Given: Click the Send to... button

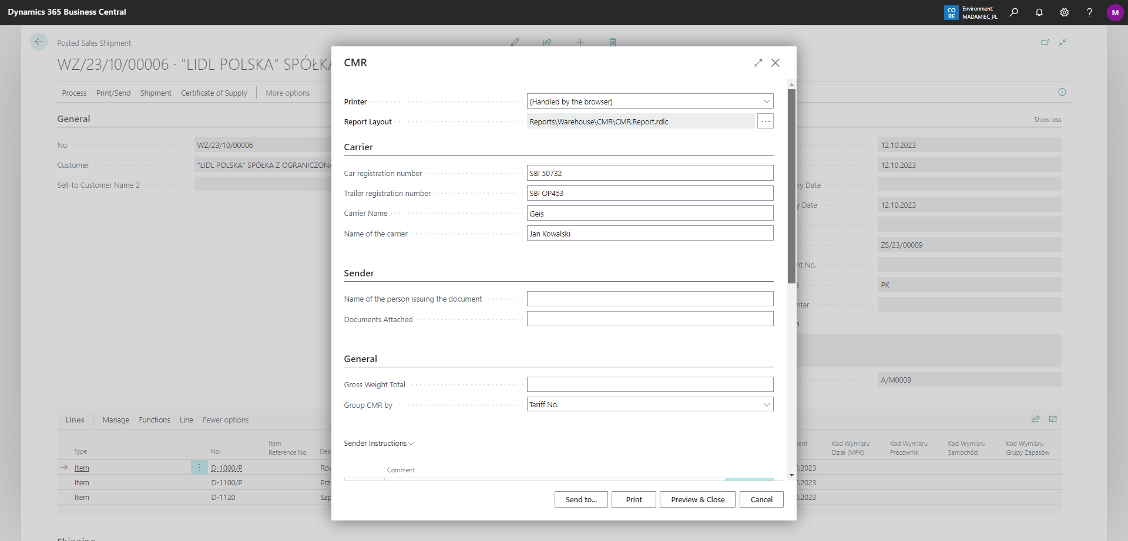Looking at the screenshot, I should pyautogui.click(x=581, y=499).
